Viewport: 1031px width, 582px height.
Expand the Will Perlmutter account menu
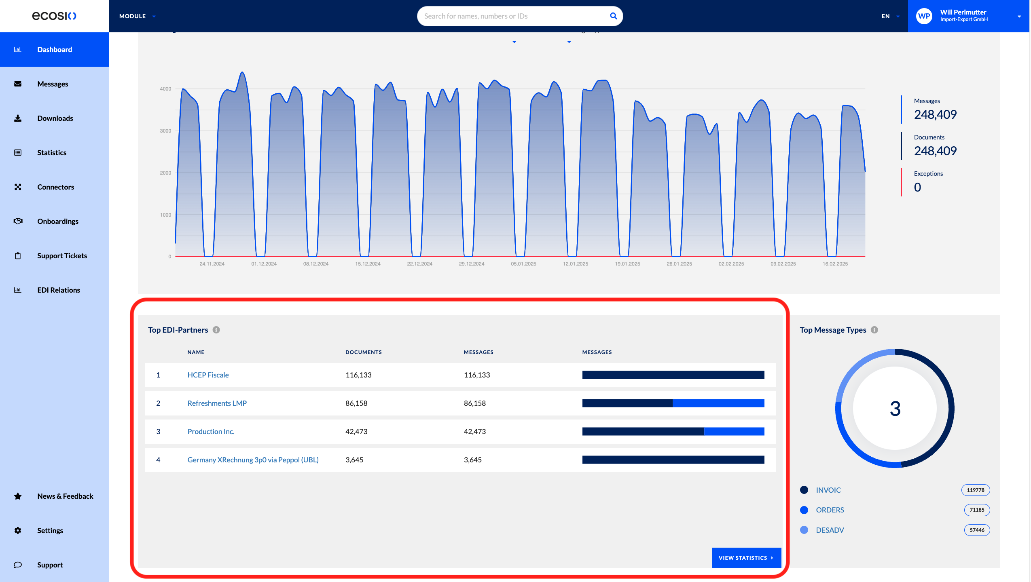coord(969,16)
